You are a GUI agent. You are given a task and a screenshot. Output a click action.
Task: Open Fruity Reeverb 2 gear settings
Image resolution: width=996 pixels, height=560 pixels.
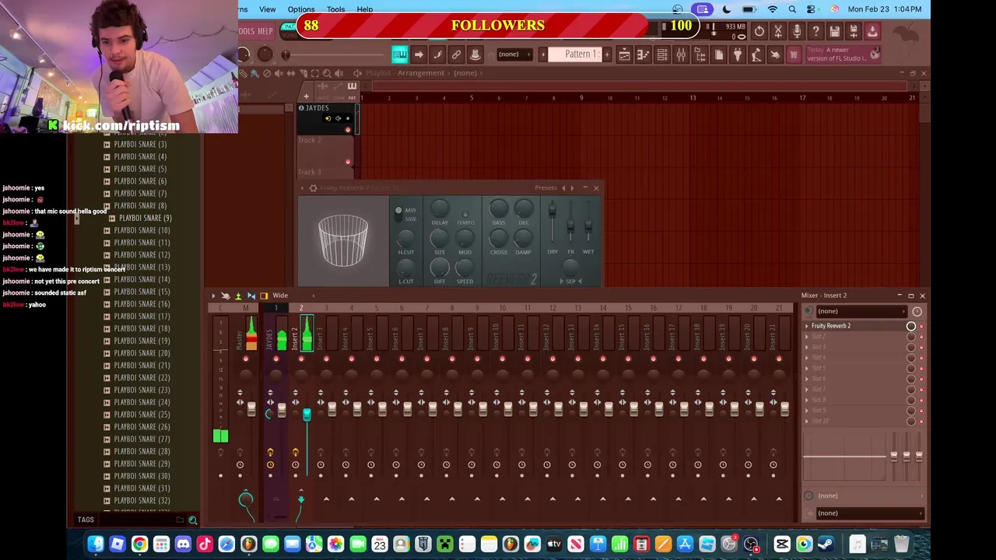point(313,188)
